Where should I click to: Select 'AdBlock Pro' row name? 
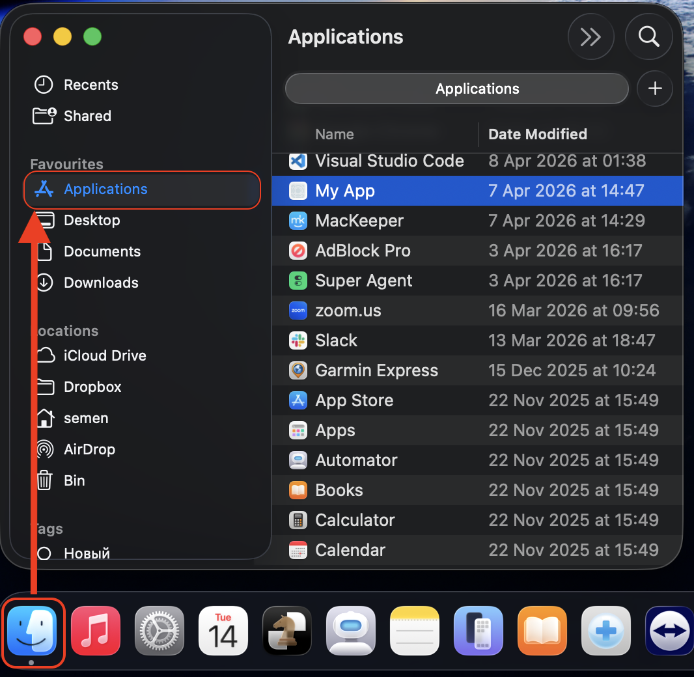(x=363, y=251)
